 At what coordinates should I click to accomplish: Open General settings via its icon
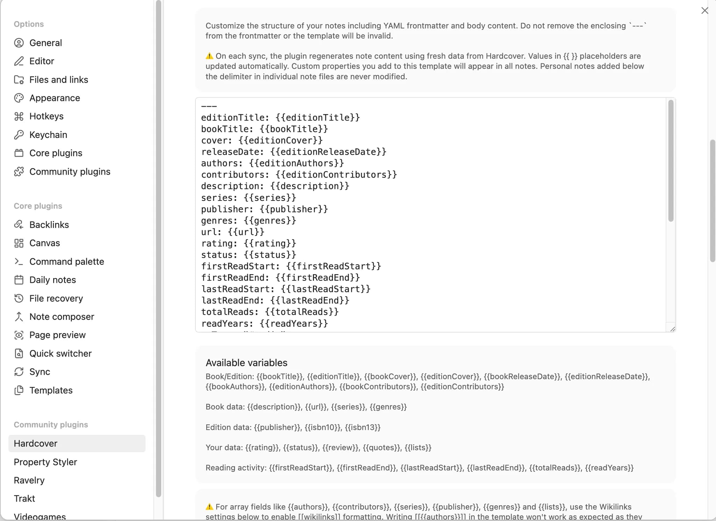(19, 43)
